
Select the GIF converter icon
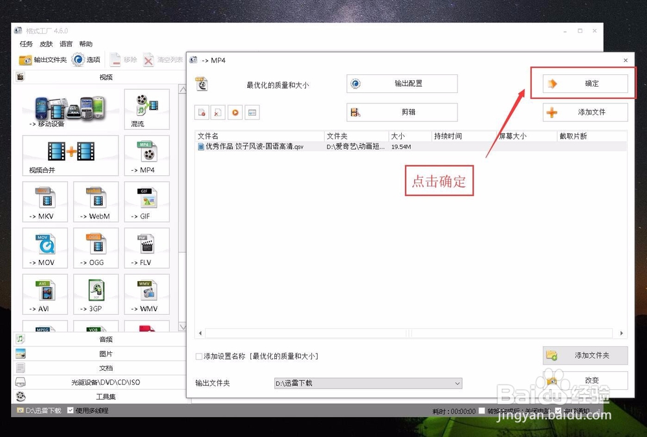click(x=147, y=202)
